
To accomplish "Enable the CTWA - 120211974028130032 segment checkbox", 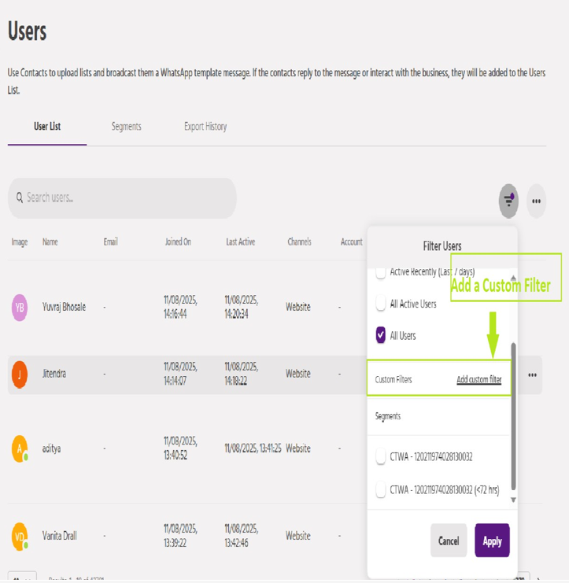I will pos(381,457).
